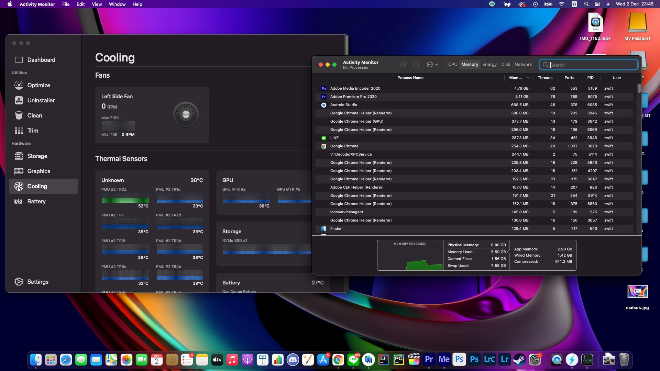This screenshot has height=371, width=660.
Task: Open the Graphics hardware section
Action: pos(43,171)
